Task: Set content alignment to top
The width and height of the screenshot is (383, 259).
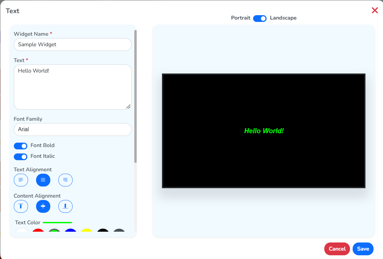Action: click(x=21, y=206)
